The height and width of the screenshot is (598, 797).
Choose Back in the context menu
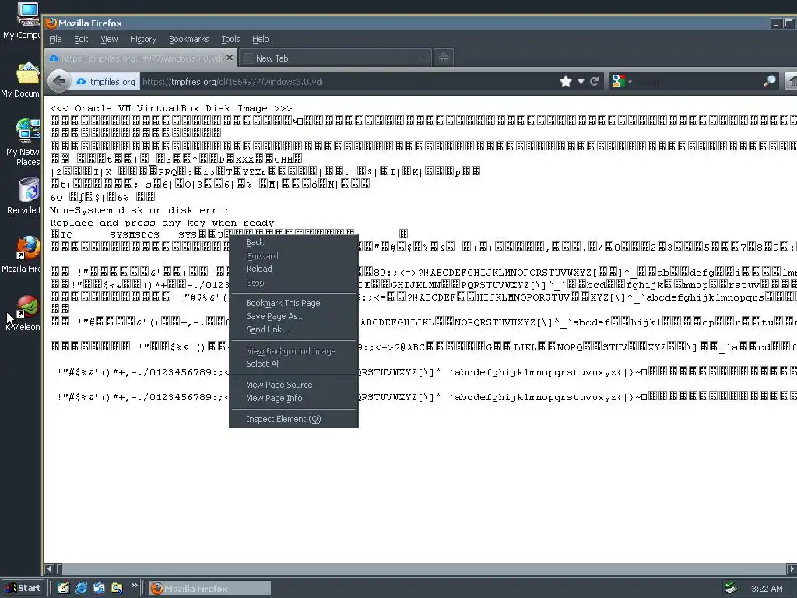(293, 243)
